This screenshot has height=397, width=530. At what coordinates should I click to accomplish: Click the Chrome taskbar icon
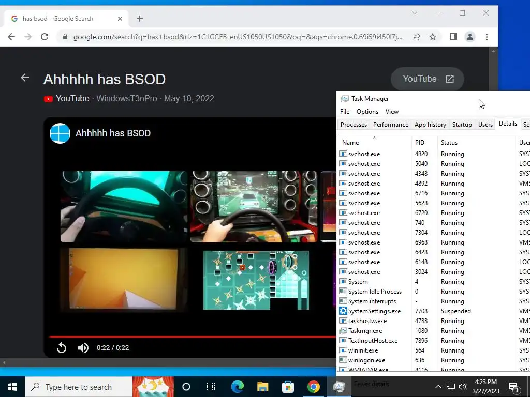(313, 387)
